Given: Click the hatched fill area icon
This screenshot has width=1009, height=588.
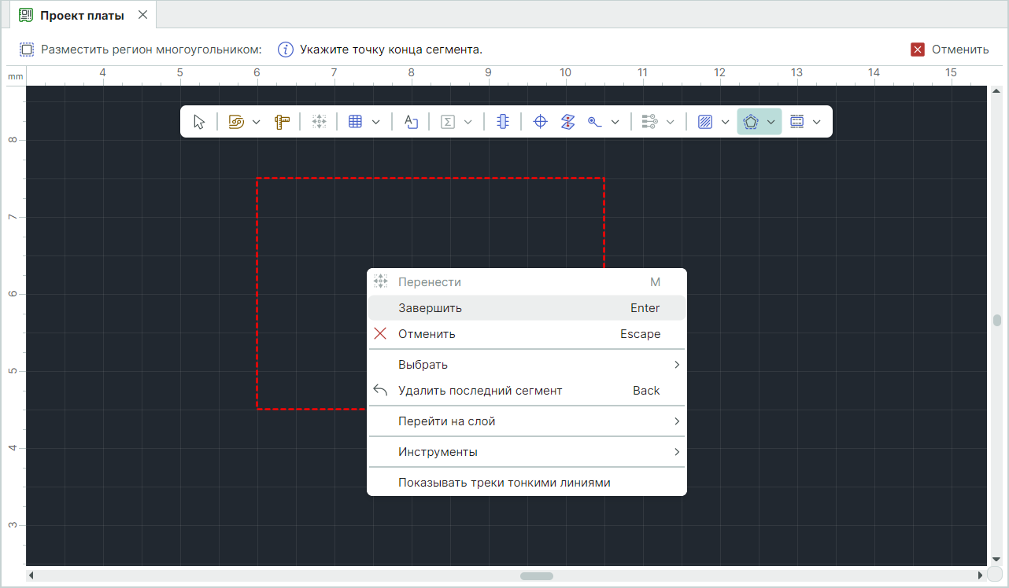Looking at the screenshot, I should [x=705, y=122].
